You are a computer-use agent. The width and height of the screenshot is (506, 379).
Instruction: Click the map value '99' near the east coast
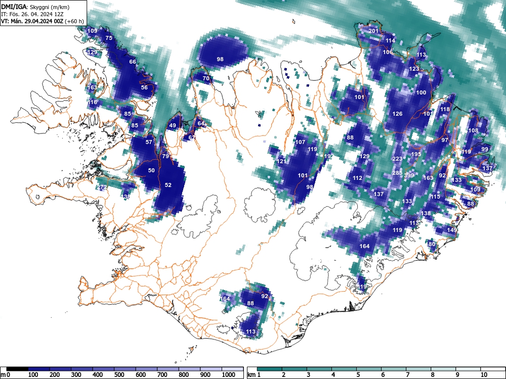tap(485, 149)
